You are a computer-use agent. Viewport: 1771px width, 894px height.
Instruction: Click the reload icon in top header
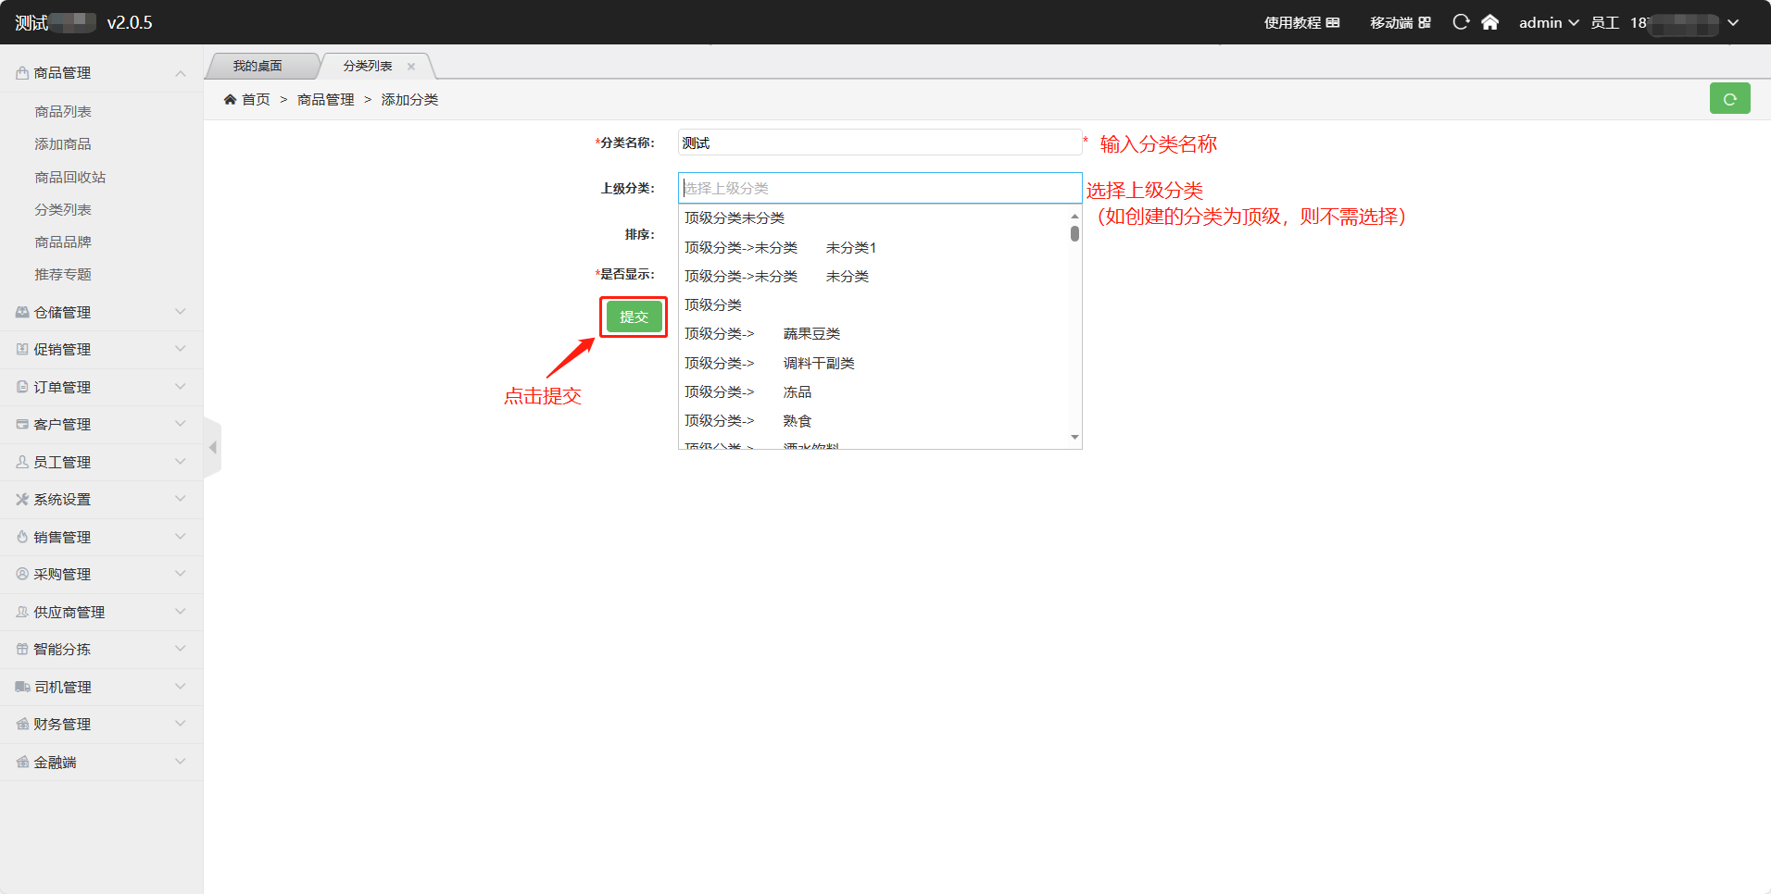click(1461, 22)
